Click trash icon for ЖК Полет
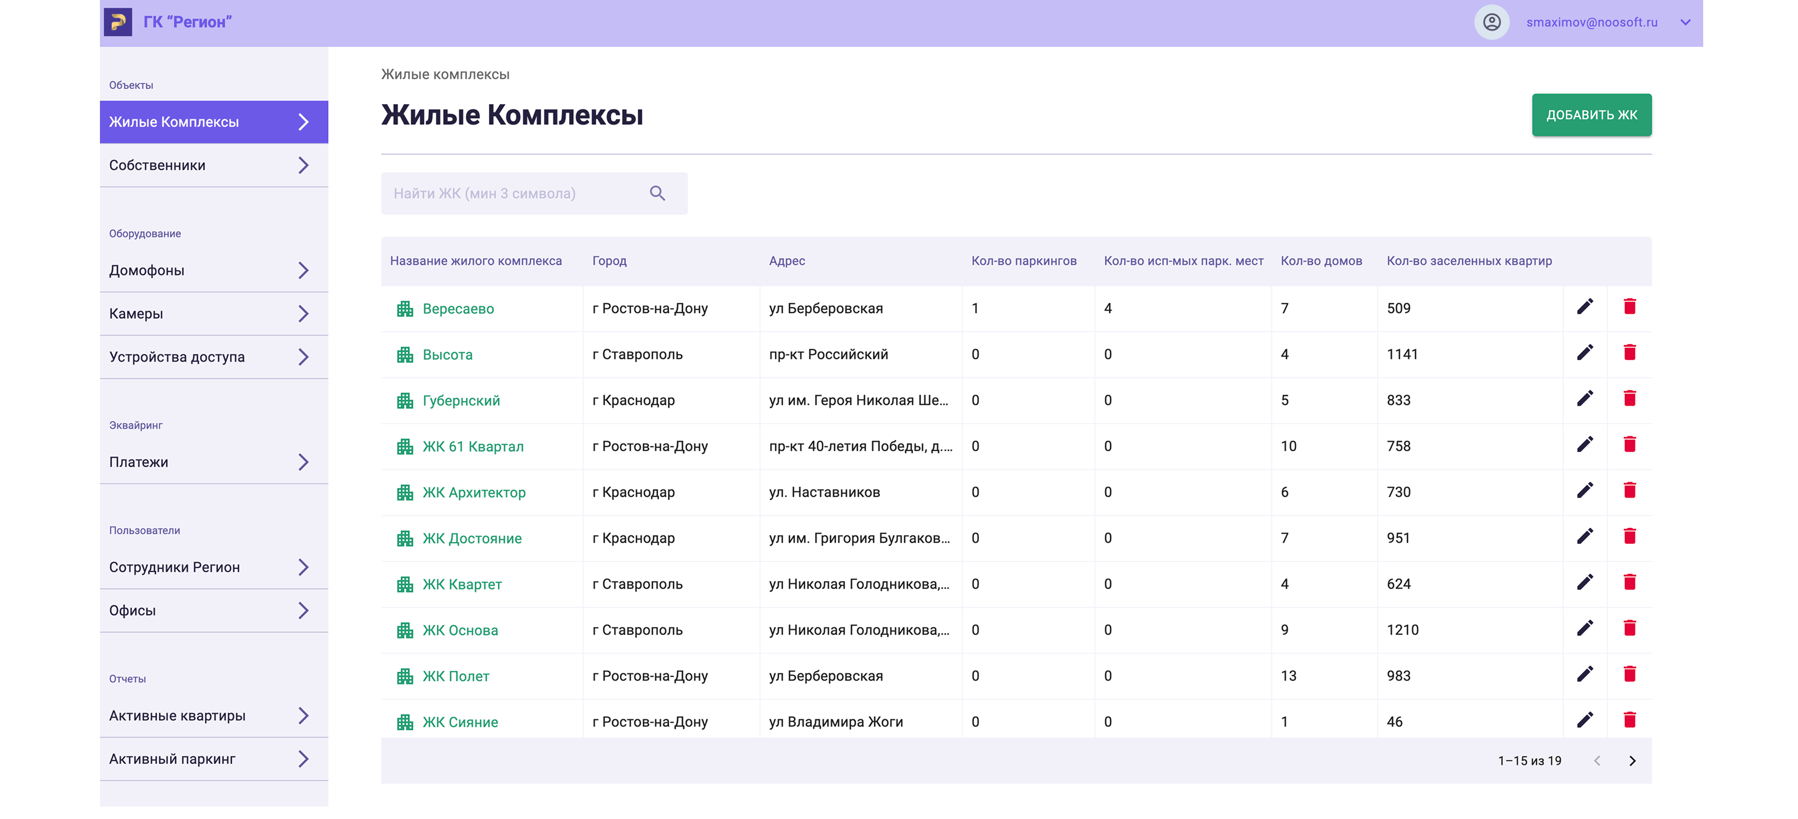This screenshot has height=819, width=1798. (x=1629, y=675)
